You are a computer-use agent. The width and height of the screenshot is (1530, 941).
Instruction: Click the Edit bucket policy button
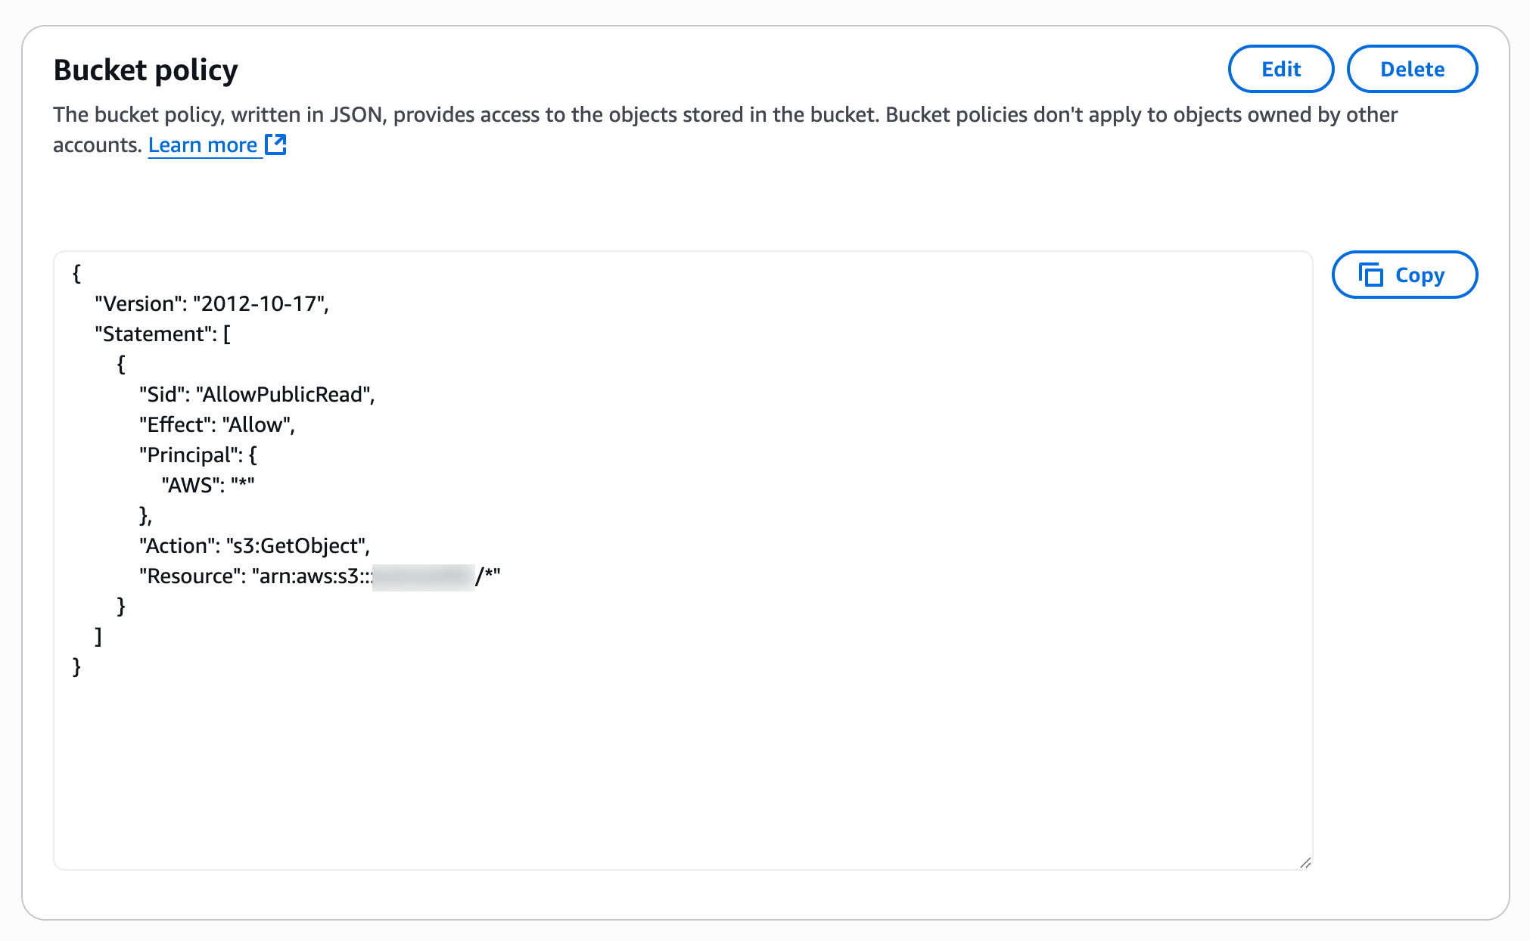tap(1280, 69)
